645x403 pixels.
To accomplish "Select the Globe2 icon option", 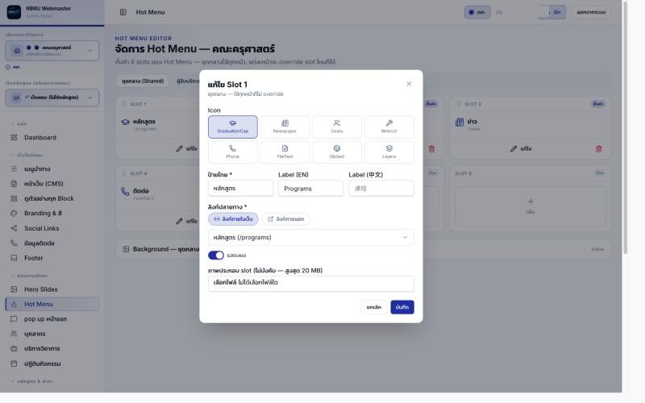I will click(x=337, y=152).
